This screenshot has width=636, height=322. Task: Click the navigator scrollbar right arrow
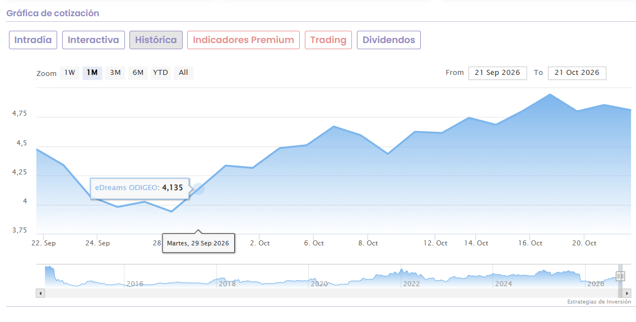click(627, 293)
